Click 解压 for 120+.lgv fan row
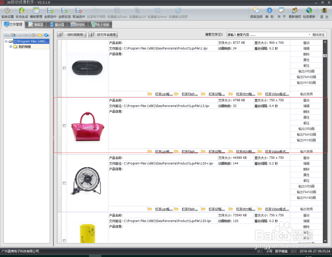The image size is (332, 257). click(306, 180)
